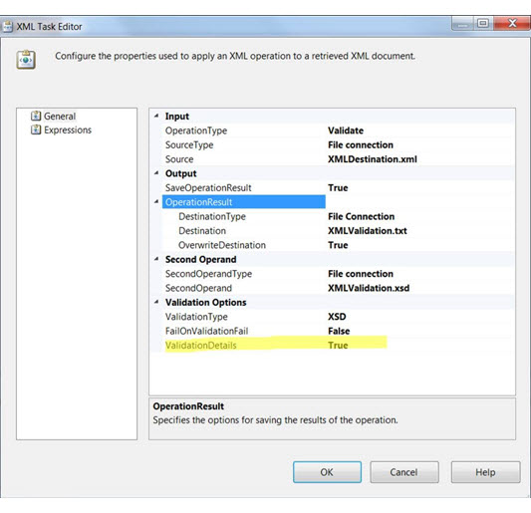Click the Second Operand category header

(x=200, y=259)
